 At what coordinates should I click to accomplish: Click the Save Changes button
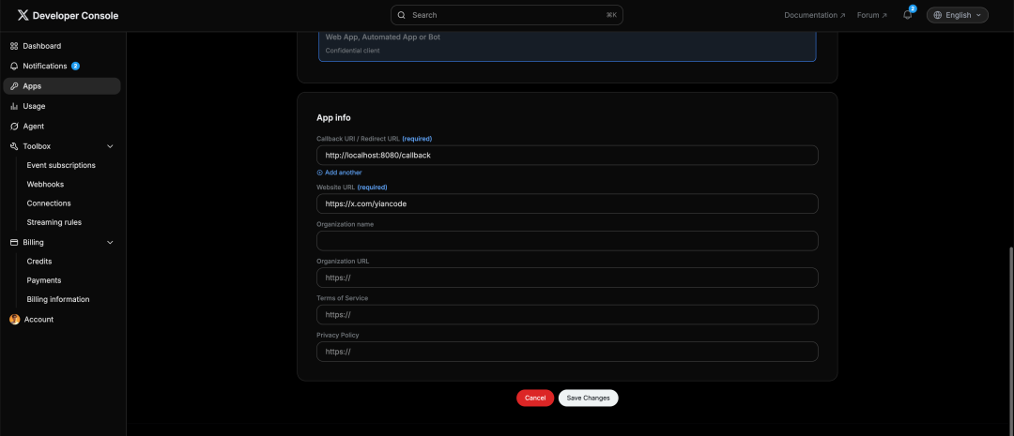[x=589, y=398]
